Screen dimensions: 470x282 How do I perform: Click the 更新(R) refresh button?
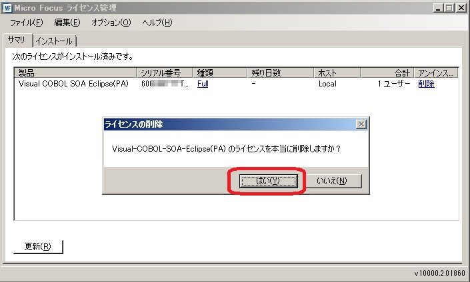point(38,246)
